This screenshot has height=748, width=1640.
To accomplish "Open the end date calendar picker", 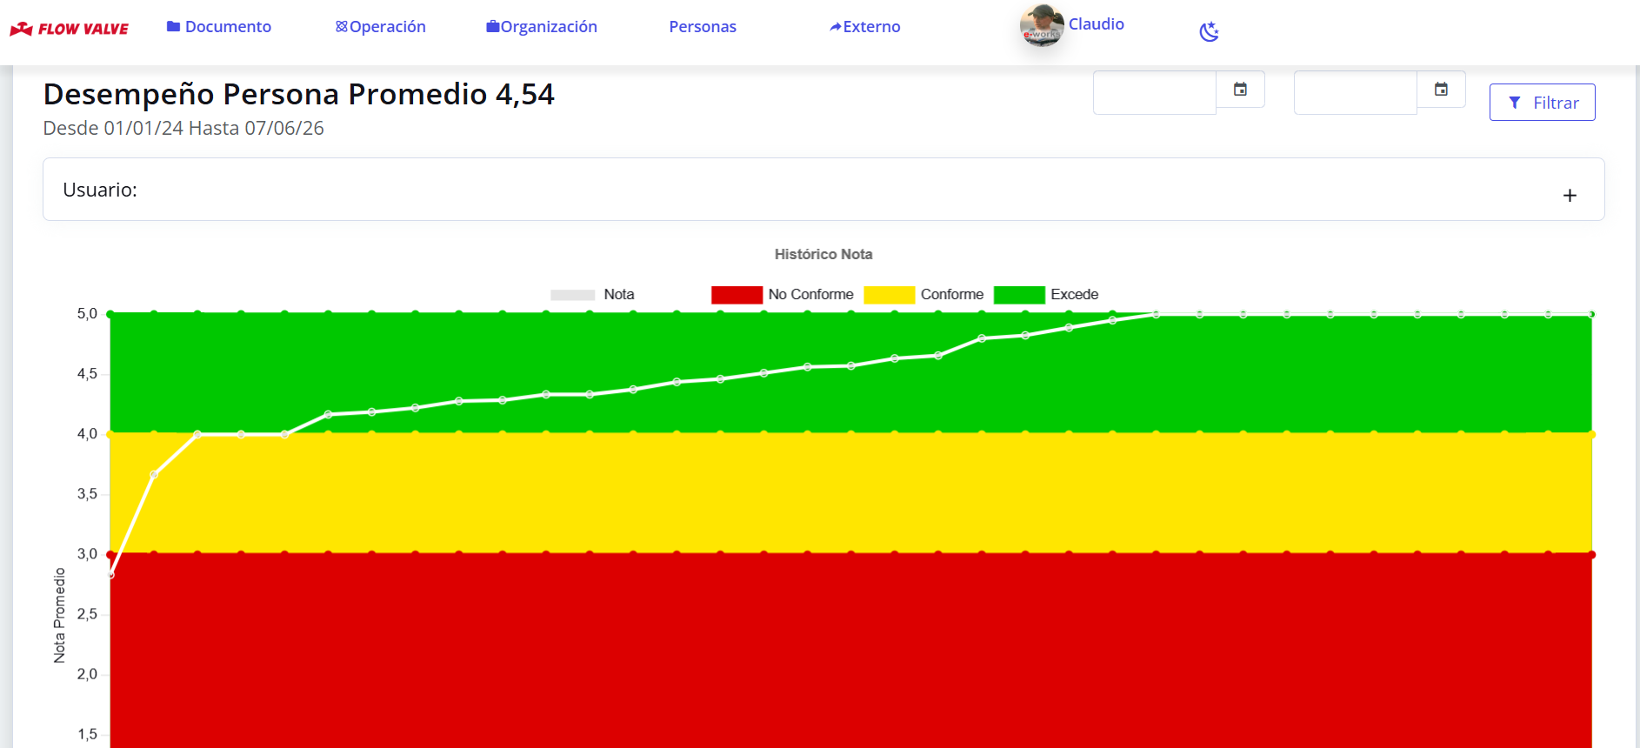I will 1441,90.
